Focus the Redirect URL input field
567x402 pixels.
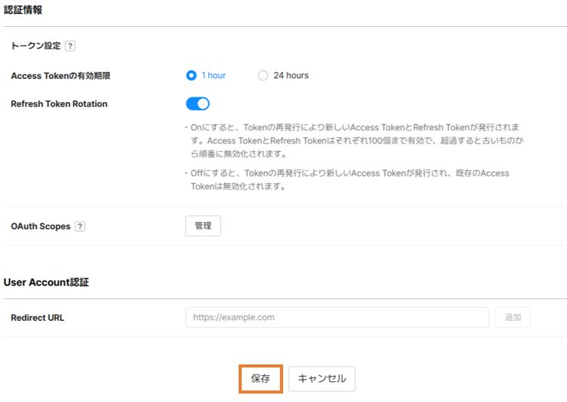coord(337,317)
